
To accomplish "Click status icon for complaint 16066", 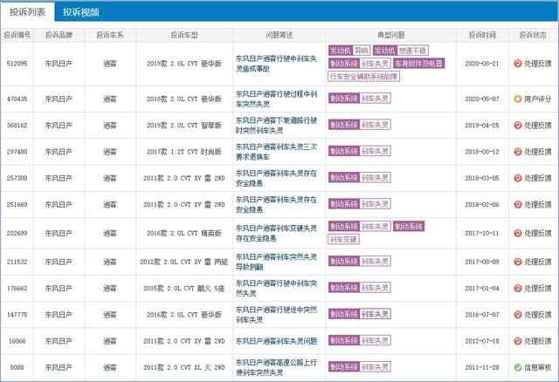I will pyautogui.click(x=518, y=341).
